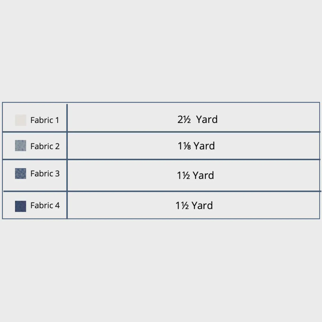Image resolution: width=322 pixels, height=322 pixels.
Task: Select the "Fabric 4" row label
Action: click(45, 205)
